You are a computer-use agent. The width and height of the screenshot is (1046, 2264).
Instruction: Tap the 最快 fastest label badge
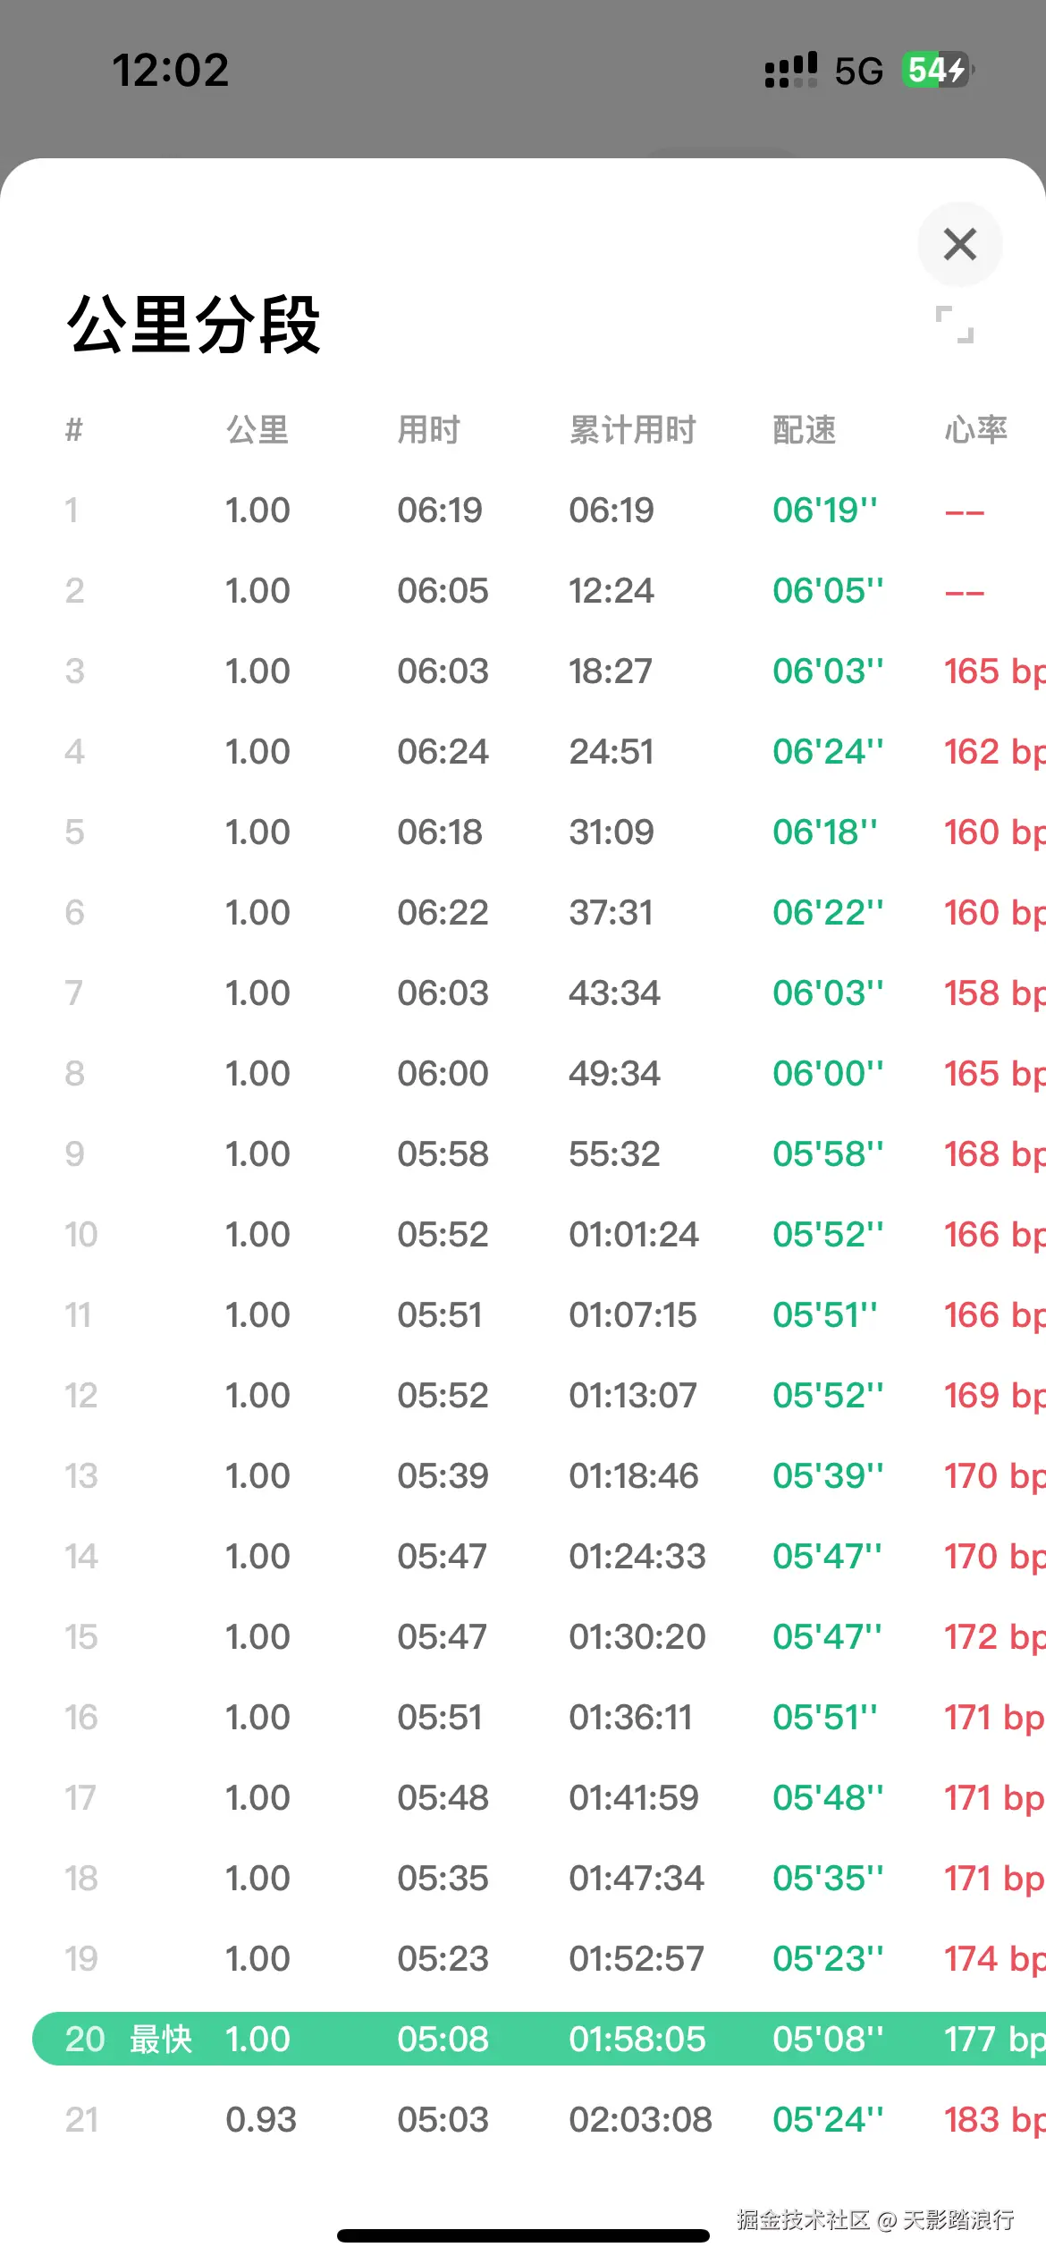(x=161, y=2039)
